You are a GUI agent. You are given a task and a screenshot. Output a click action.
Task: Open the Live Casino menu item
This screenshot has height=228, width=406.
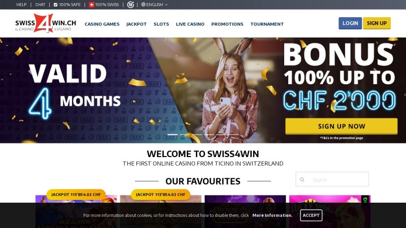[x=190, y=24]
